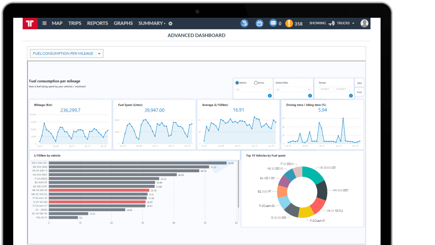Click the BG XXXX RT donut label
435x245 pixels.
(x=264, y=192)
